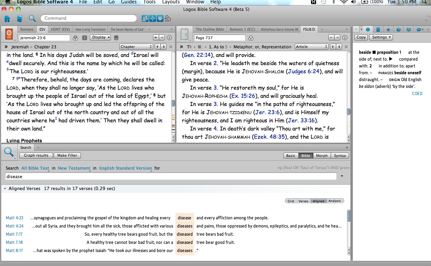Open the Settings dropdown in right panel
Image resolution: width=431 pixels, height=266 pixels.
[381, 37]
